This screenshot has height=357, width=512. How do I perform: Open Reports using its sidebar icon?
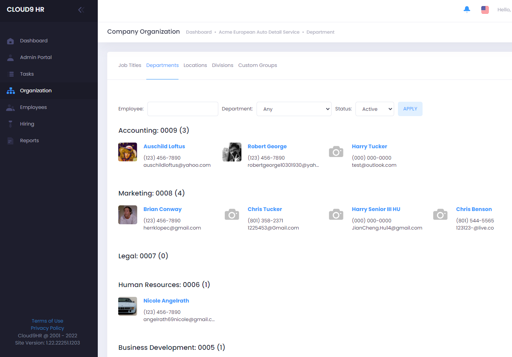coord(10,140)
